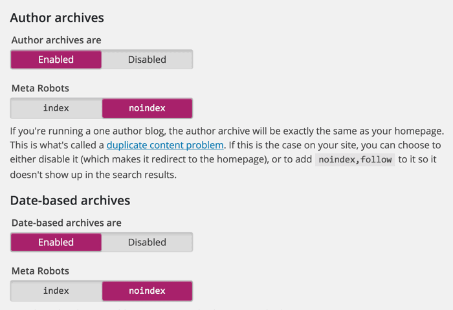
Task: Click the "Date-based archives are" label
Action: tap(67, 223)
